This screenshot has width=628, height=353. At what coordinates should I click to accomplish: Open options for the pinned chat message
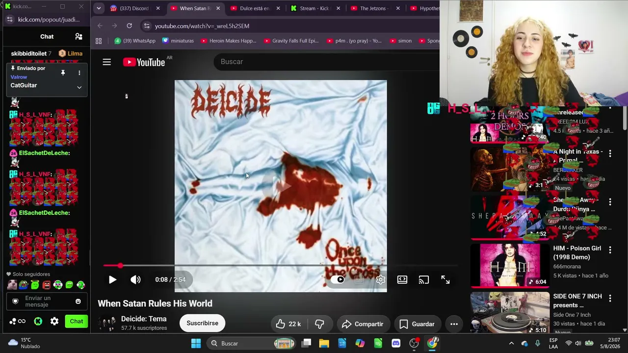pyautogui.click(x=79, y=73)
